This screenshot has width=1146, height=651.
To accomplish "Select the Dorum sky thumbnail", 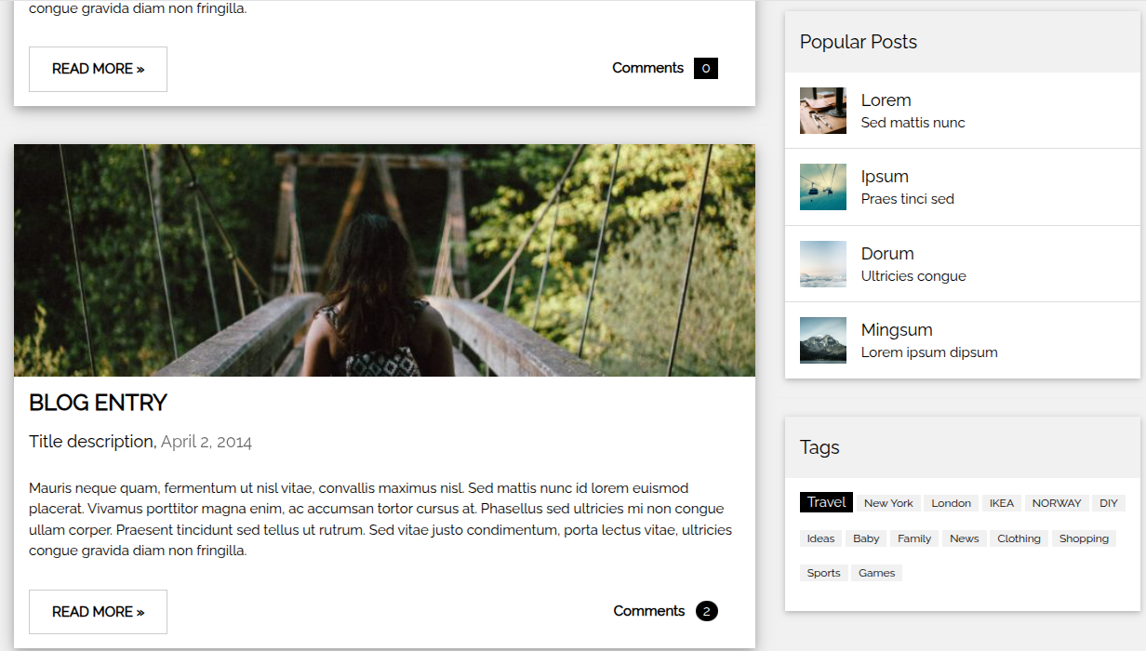I will pyautogui.click(x=823, y=264).
